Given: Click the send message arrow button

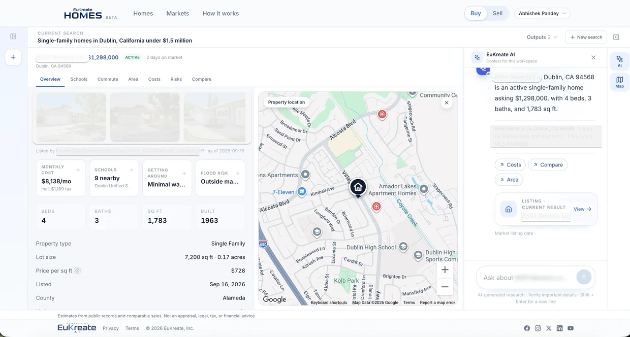Looking at the screenshot, I should point(584,277).
